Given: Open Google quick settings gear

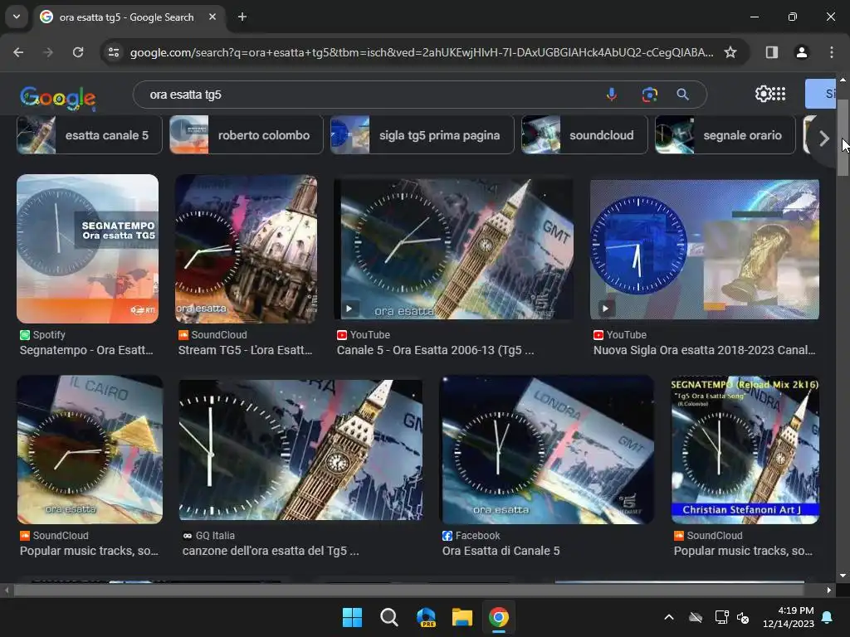Looking at the screenshot, I should [x=763, y=94].
